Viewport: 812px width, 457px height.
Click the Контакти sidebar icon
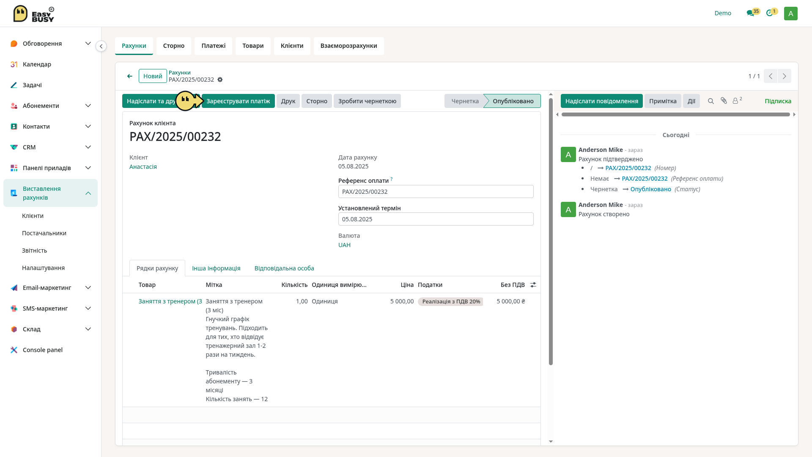point(14,127)
